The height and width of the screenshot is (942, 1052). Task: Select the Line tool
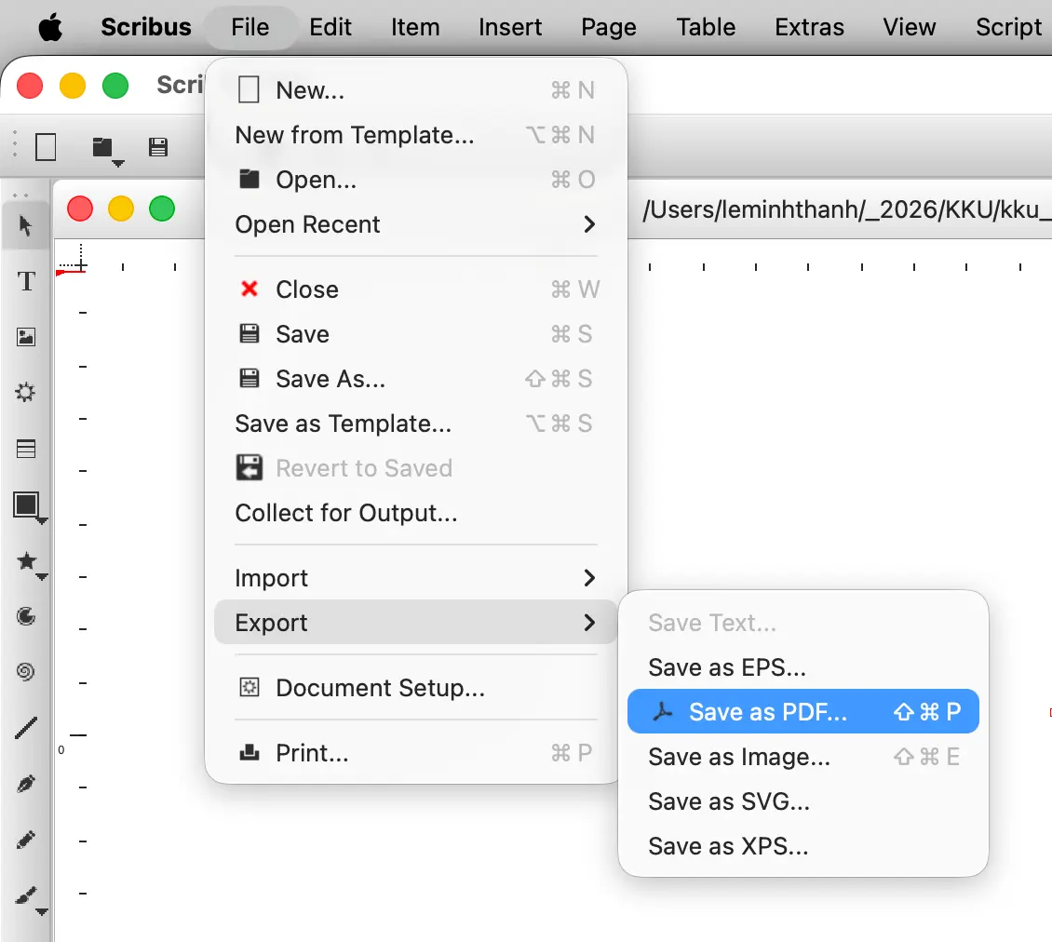[x=26, y=727]
